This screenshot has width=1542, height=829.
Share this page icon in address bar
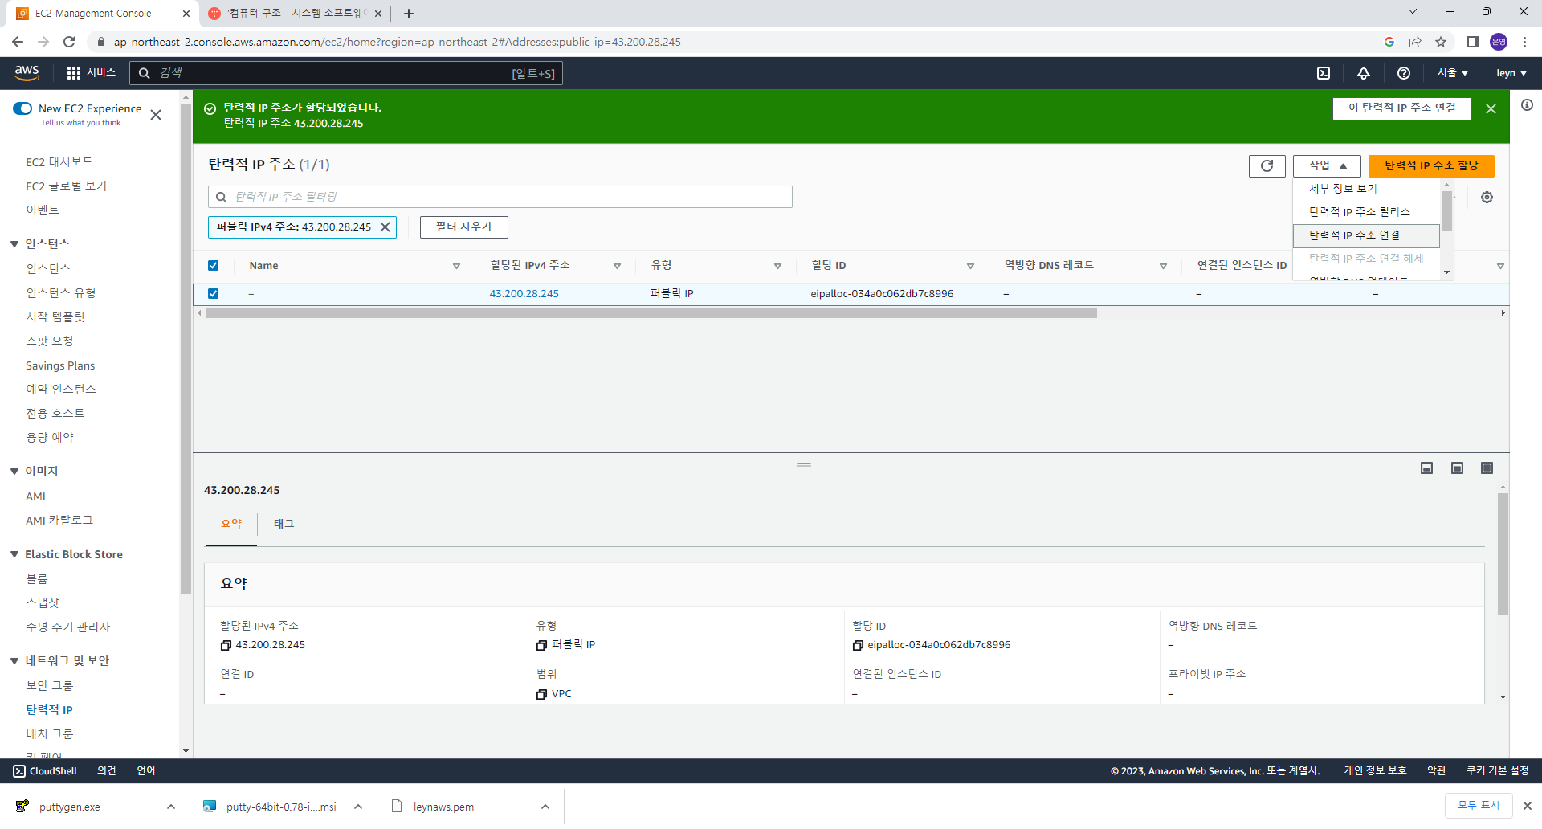pyautogui.click(x=1415, y=42)
